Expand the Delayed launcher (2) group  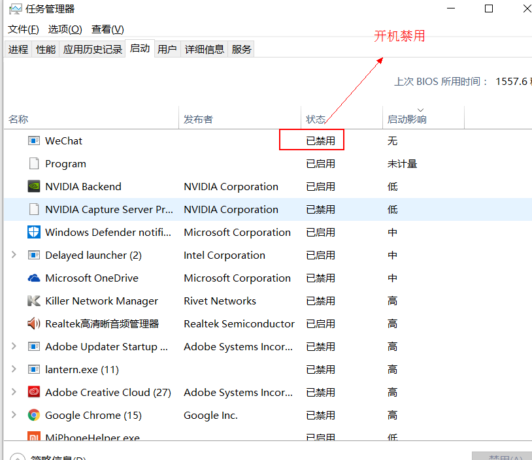coord(14,255)
